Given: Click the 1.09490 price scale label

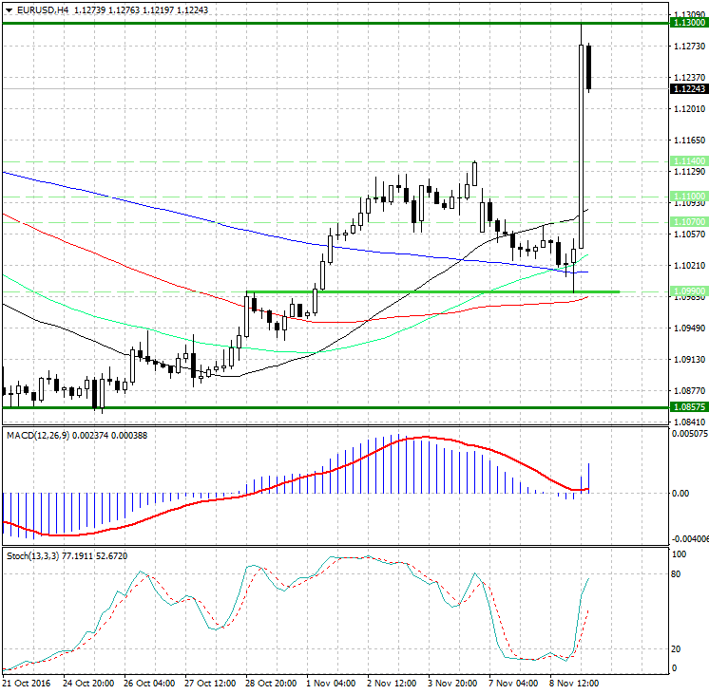Looking at the screenshot, I should click(690, 328).
